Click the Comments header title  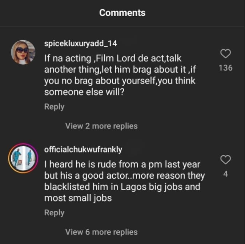(x=122, y=13)
